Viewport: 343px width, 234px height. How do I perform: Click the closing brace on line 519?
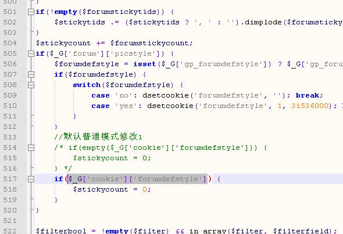[56, 200]
